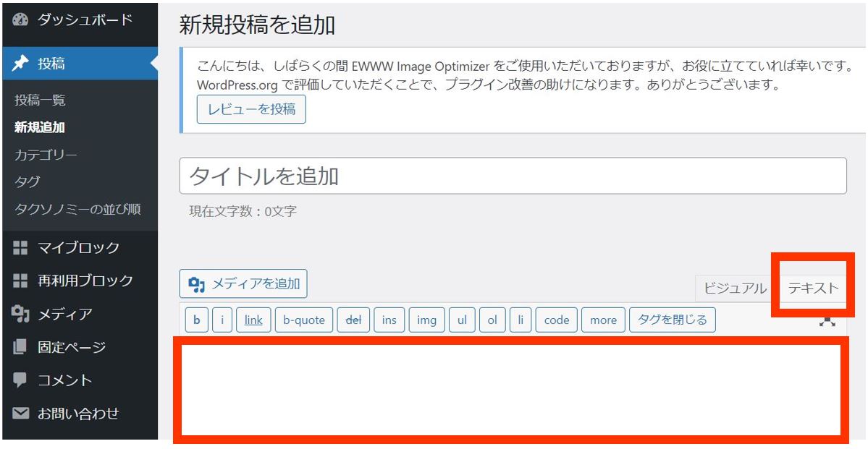Click the 再利用ブロック grid icon
868x449 pixels.
coord(21,281)
